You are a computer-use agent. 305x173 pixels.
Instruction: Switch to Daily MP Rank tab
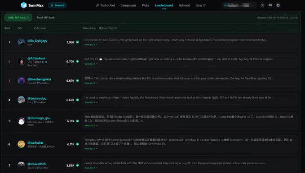pyautogui.click(x=18, y=18)
